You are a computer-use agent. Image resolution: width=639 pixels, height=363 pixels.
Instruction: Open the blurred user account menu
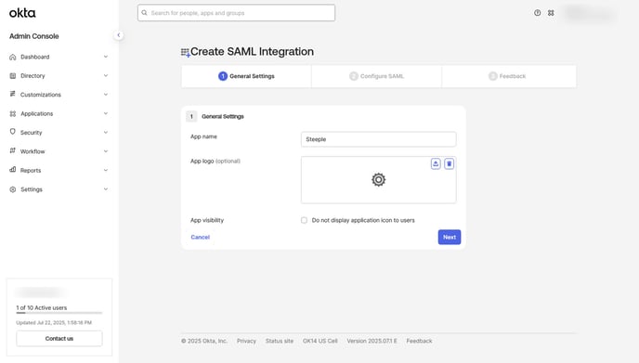[x=589, y=13]
